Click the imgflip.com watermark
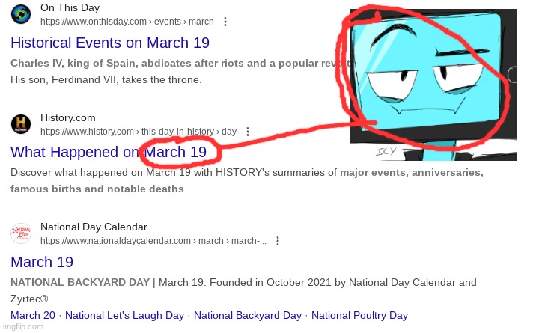The width and height of the screenshot is (557, 333). 23,326
